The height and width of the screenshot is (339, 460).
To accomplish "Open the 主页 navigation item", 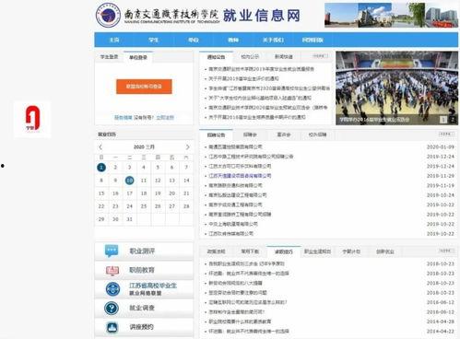I will click(114, 40).
